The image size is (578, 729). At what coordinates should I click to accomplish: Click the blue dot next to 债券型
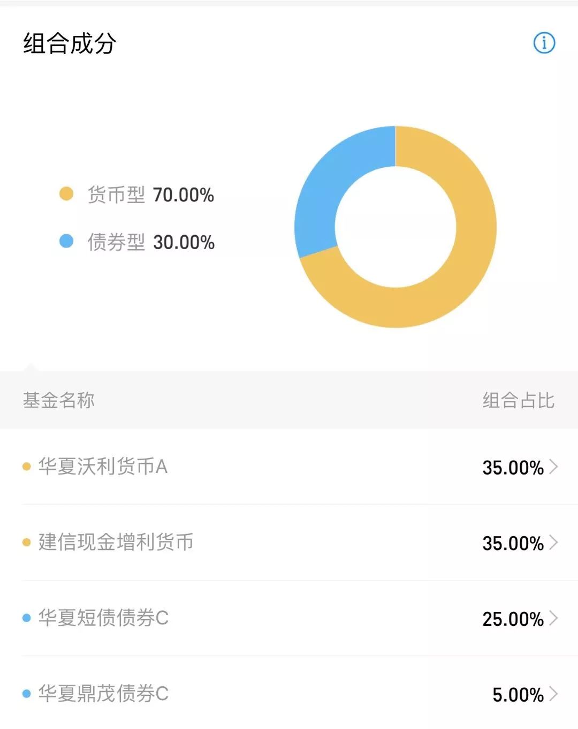[x=66, y=241]
